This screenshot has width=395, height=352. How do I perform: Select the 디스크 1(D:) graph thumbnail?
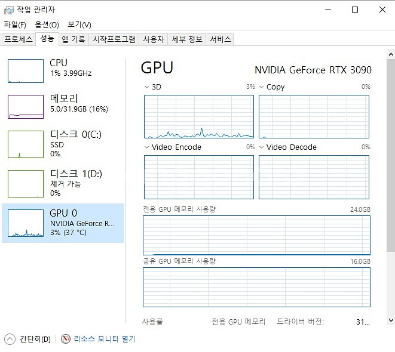(26, 184)
